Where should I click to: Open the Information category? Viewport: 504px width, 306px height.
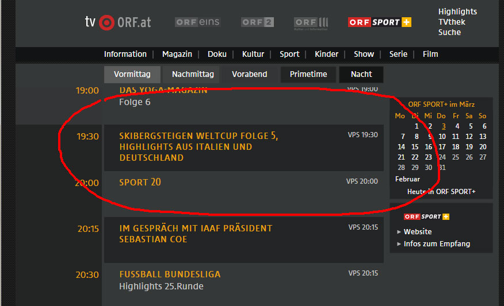(125, 54)
